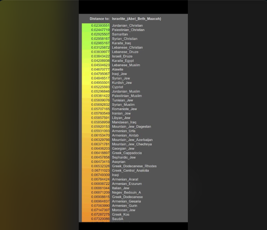
Task: Select Armenian_Urfa row
Action: pyautogui.click(x=124, y=131)
